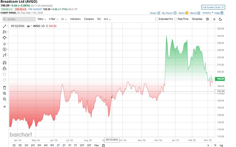The image size is (236, 147).
Task: Select the trend line drawing tool
Action: click(x=4, y=26)
